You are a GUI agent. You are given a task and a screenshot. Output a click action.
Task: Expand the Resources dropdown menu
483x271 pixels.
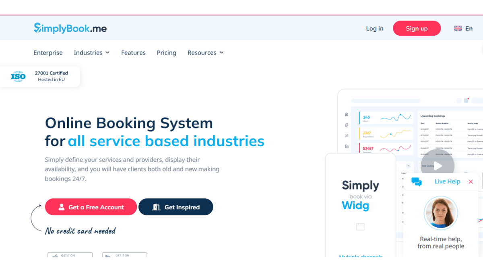tap(206, 53)
